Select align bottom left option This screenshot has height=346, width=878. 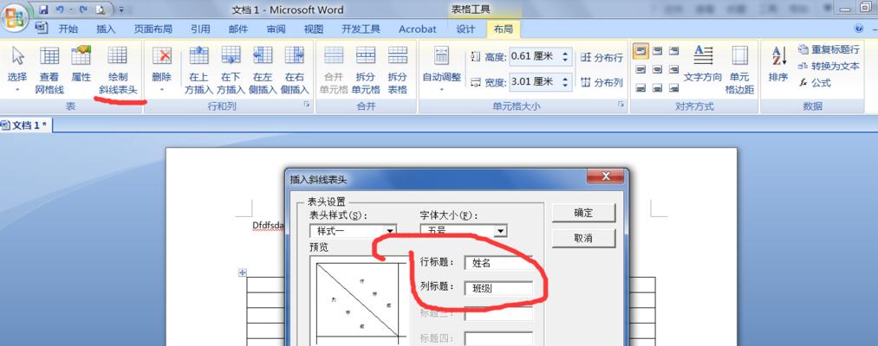pyautogui.click(x=641, y=87)
